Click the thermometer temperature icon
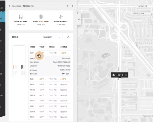This screenshot has width=154, height=123. (x=61, y=17)
